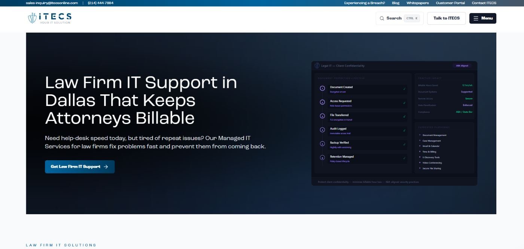Click Talk to ITECS button
This screenshot has width=524, height=249.
447,18
